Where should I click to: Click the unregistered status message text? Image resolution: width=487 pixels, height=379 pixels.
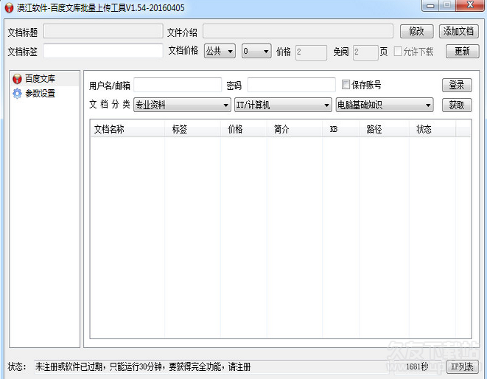tap(143, 366)
